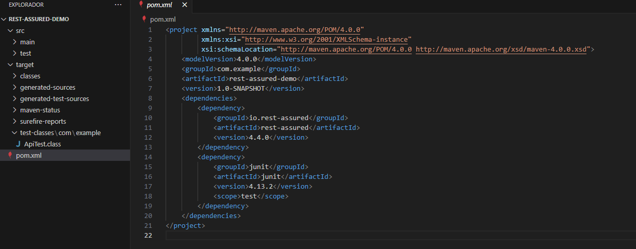
Task: Collapse the REST-ASSURED-DEMO root folder
Action: click(x=5, y=19)
